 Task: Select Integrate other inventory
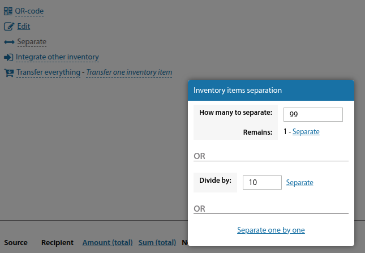[x=57, y=57]
